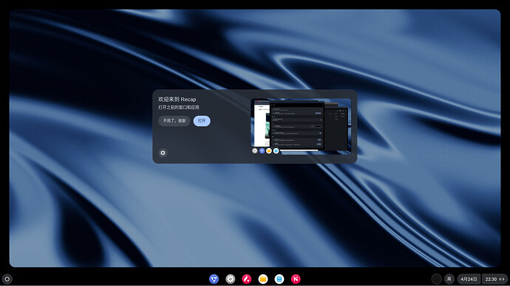This screenshot has width=510, height=286.
Task: Open the gray Settings gear app on shelf
Action: point(231,279)
